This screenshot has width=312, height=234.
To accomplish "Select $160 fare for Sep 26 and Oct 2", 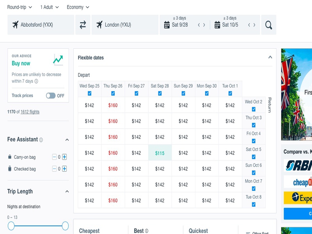I will point(113,105).
